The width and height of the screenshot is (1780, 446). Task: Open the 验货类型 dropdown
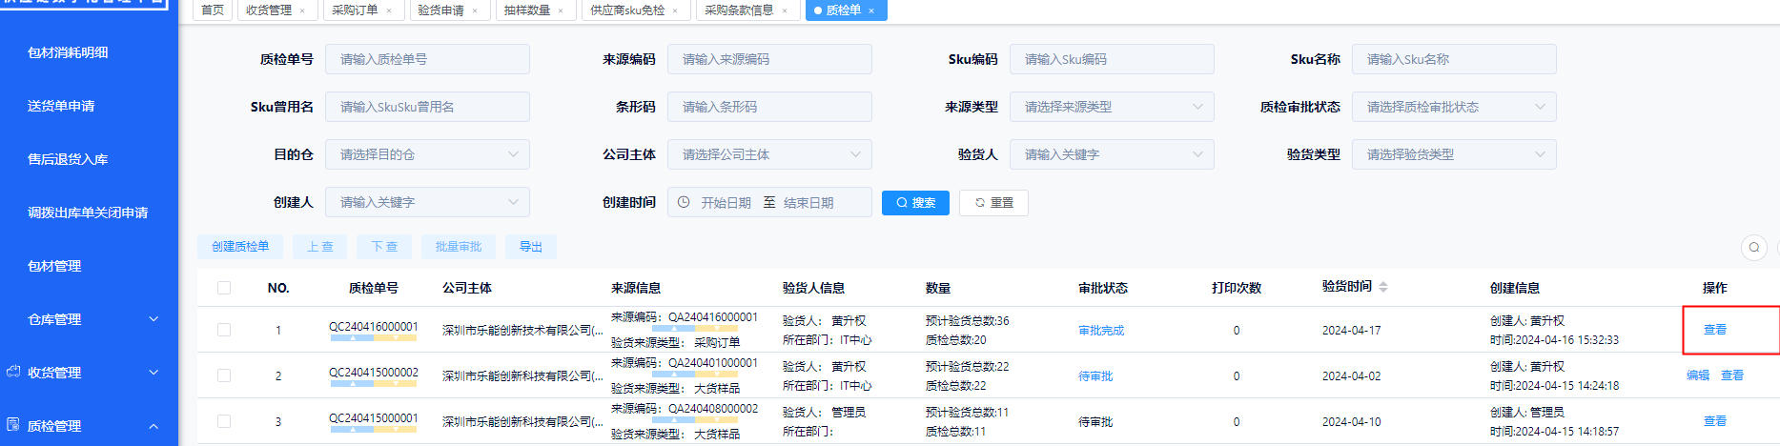coord(1454,154)
